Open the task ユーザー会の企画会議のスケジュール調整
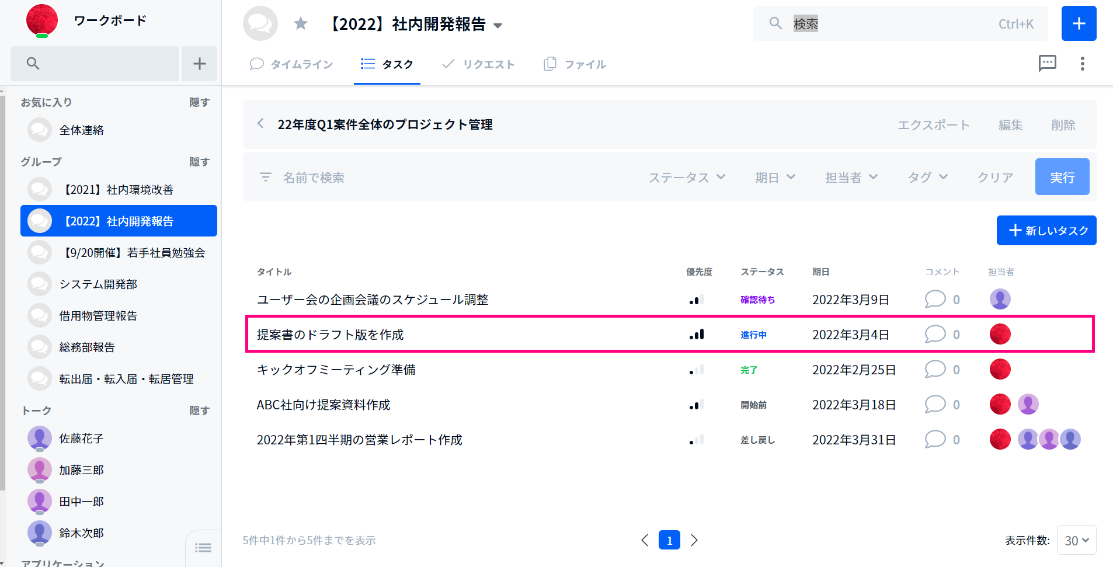The image size is (1113, 567). tap(373, 300)
